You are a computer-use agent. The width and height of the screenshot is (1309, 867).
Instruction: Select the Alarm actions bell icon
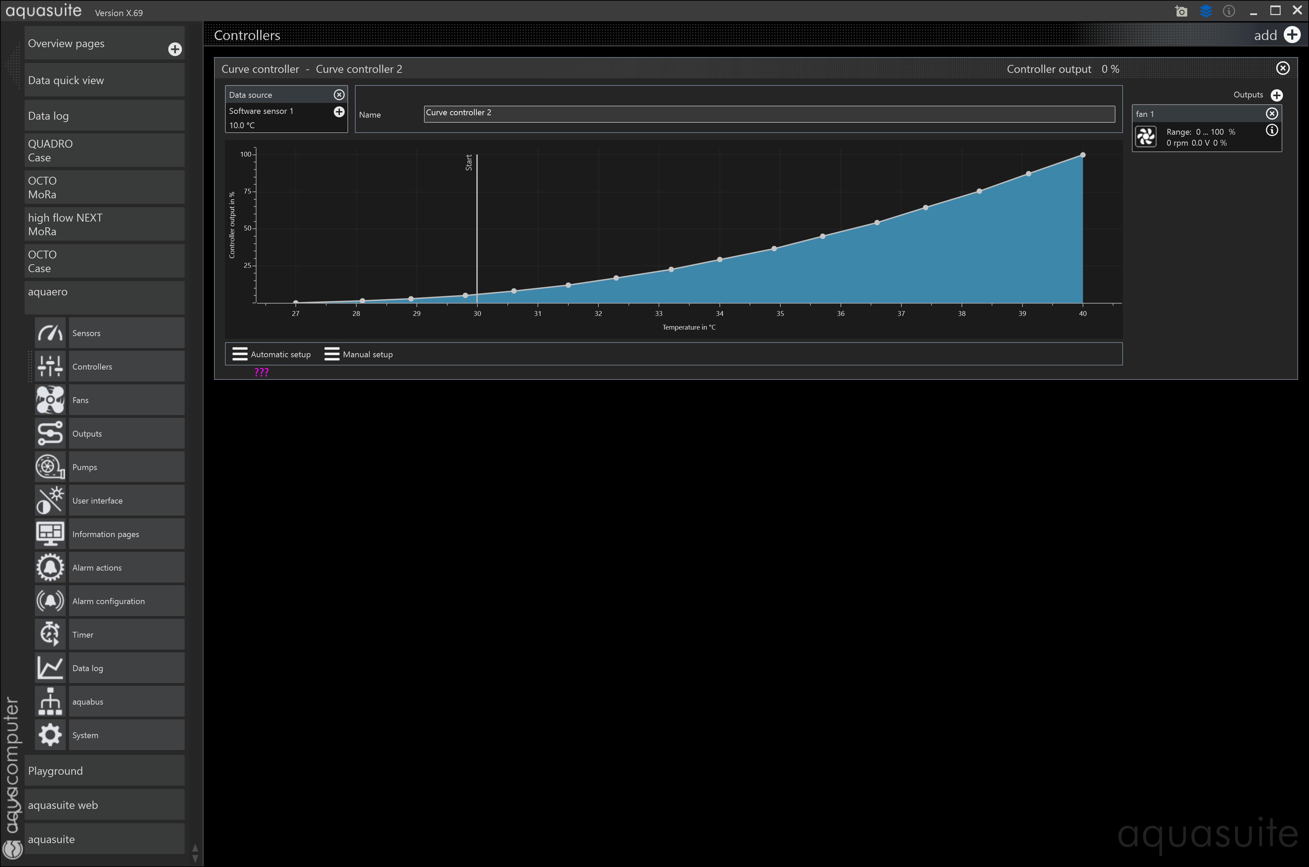coord(50,567)
